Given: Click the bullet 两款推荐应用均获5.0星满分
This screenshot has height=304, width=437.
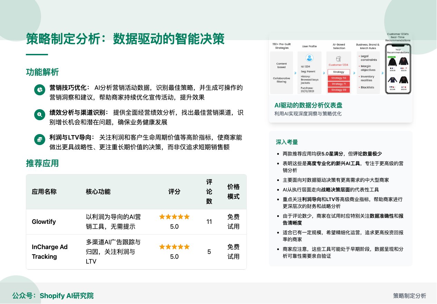Looking at the screenshot, I should click(x=332, y=154).
